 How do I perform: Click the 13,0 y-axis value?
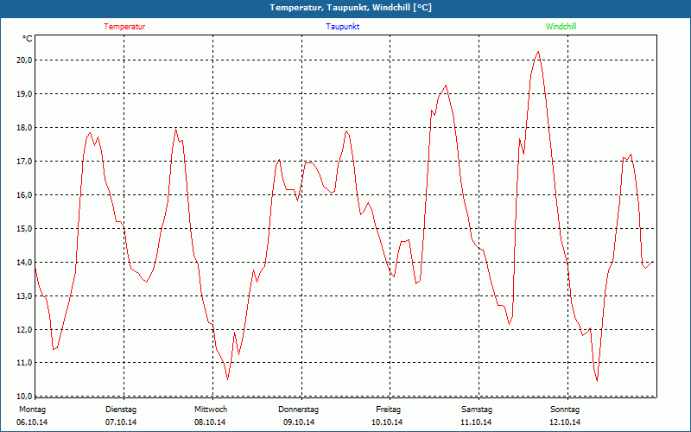coord(24,296)
